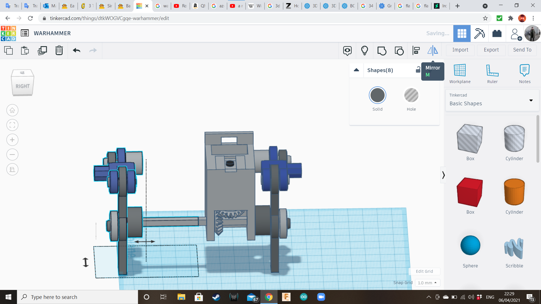Click the Undo arrow

(77, 51)
